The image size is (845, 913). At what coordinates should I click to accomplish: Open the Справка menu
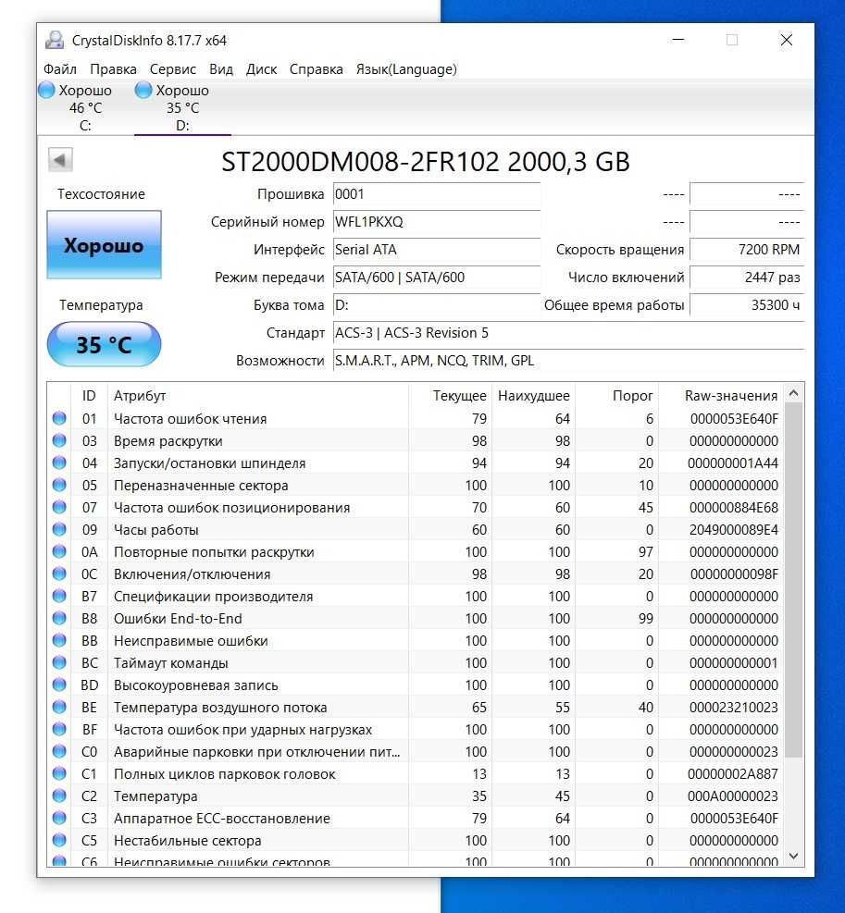pos(316,69)
